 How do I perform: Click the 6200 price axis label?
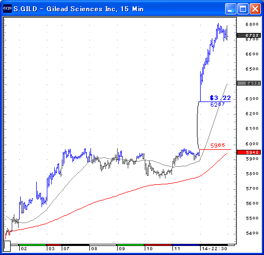252,114
